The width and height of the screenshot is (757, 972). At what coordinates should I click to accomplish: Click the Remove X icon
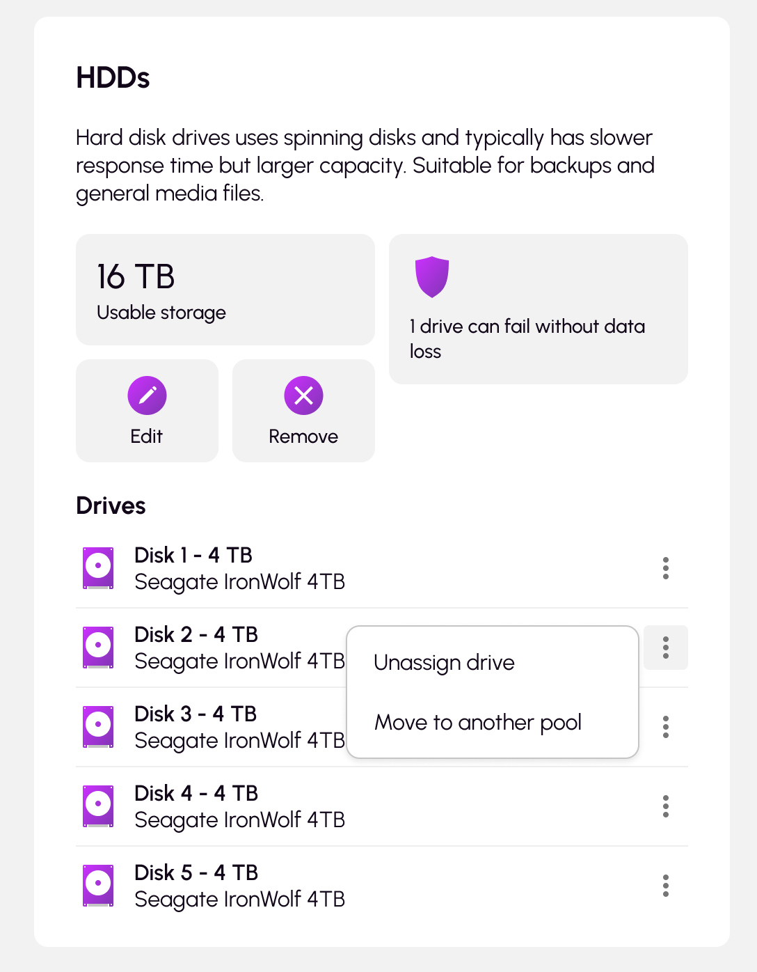coord(303,395)
